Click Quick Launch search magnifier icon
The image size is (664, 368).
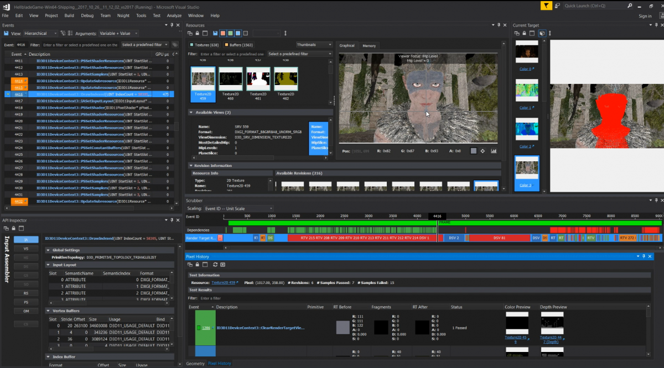(x=630, y=6)
